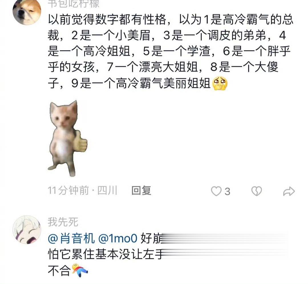Tap the fallen person emoji after 不合
Image resolution: width=308 pixels, height=284 pixels.
point(80,270)
